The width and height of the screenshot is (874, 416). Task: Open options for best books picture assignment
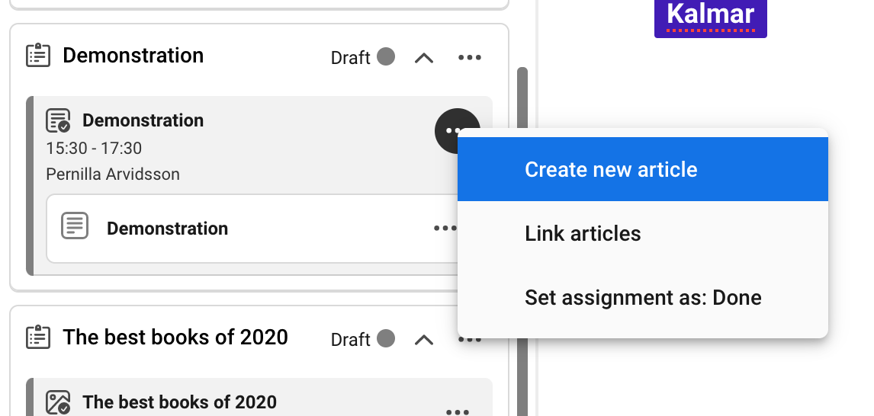(x=458, y=411)
